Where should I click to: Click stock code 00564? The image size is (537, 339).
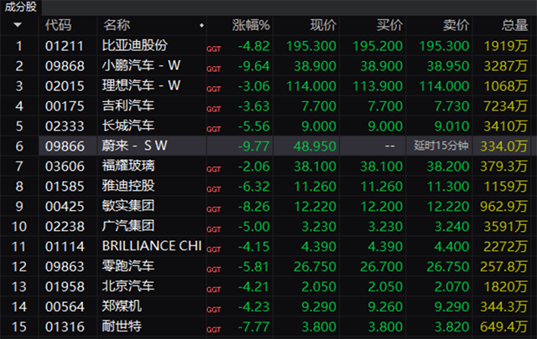pos(65,307)
